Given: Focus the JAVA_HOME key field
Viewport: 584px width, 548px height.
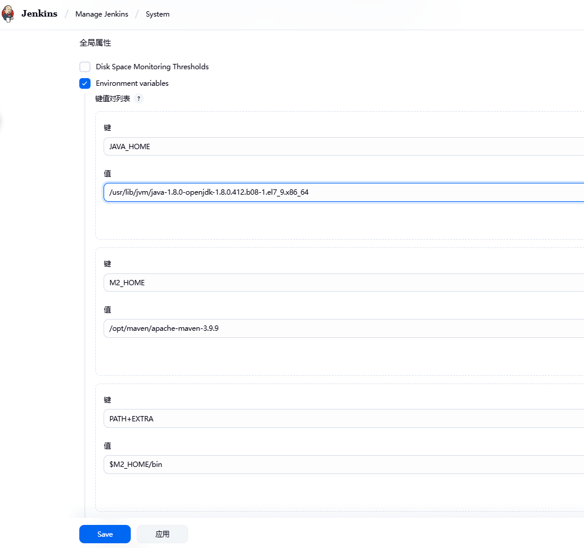Looking at the screenshot, I should pos(343,147).
